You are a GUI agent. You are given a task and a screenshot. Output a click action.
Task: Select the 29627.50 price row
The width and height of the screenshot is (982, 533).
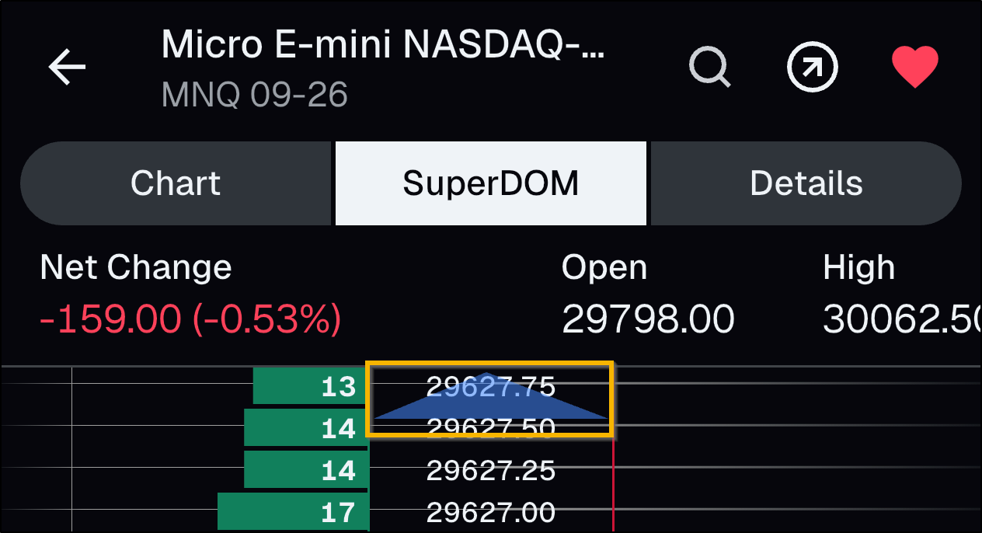[x=491, y=428]
